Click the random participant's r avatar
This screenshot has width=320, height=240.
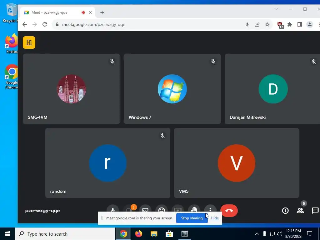108,163
